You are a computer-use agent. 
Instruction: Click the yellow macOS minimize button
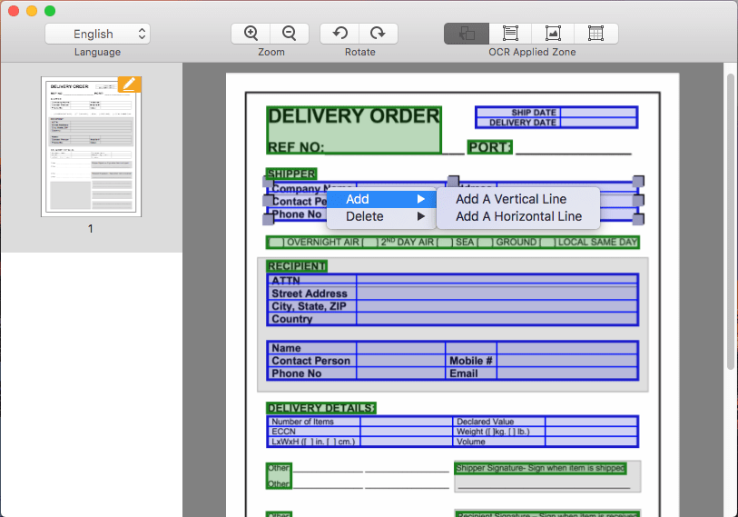click(x=32, y=10)
